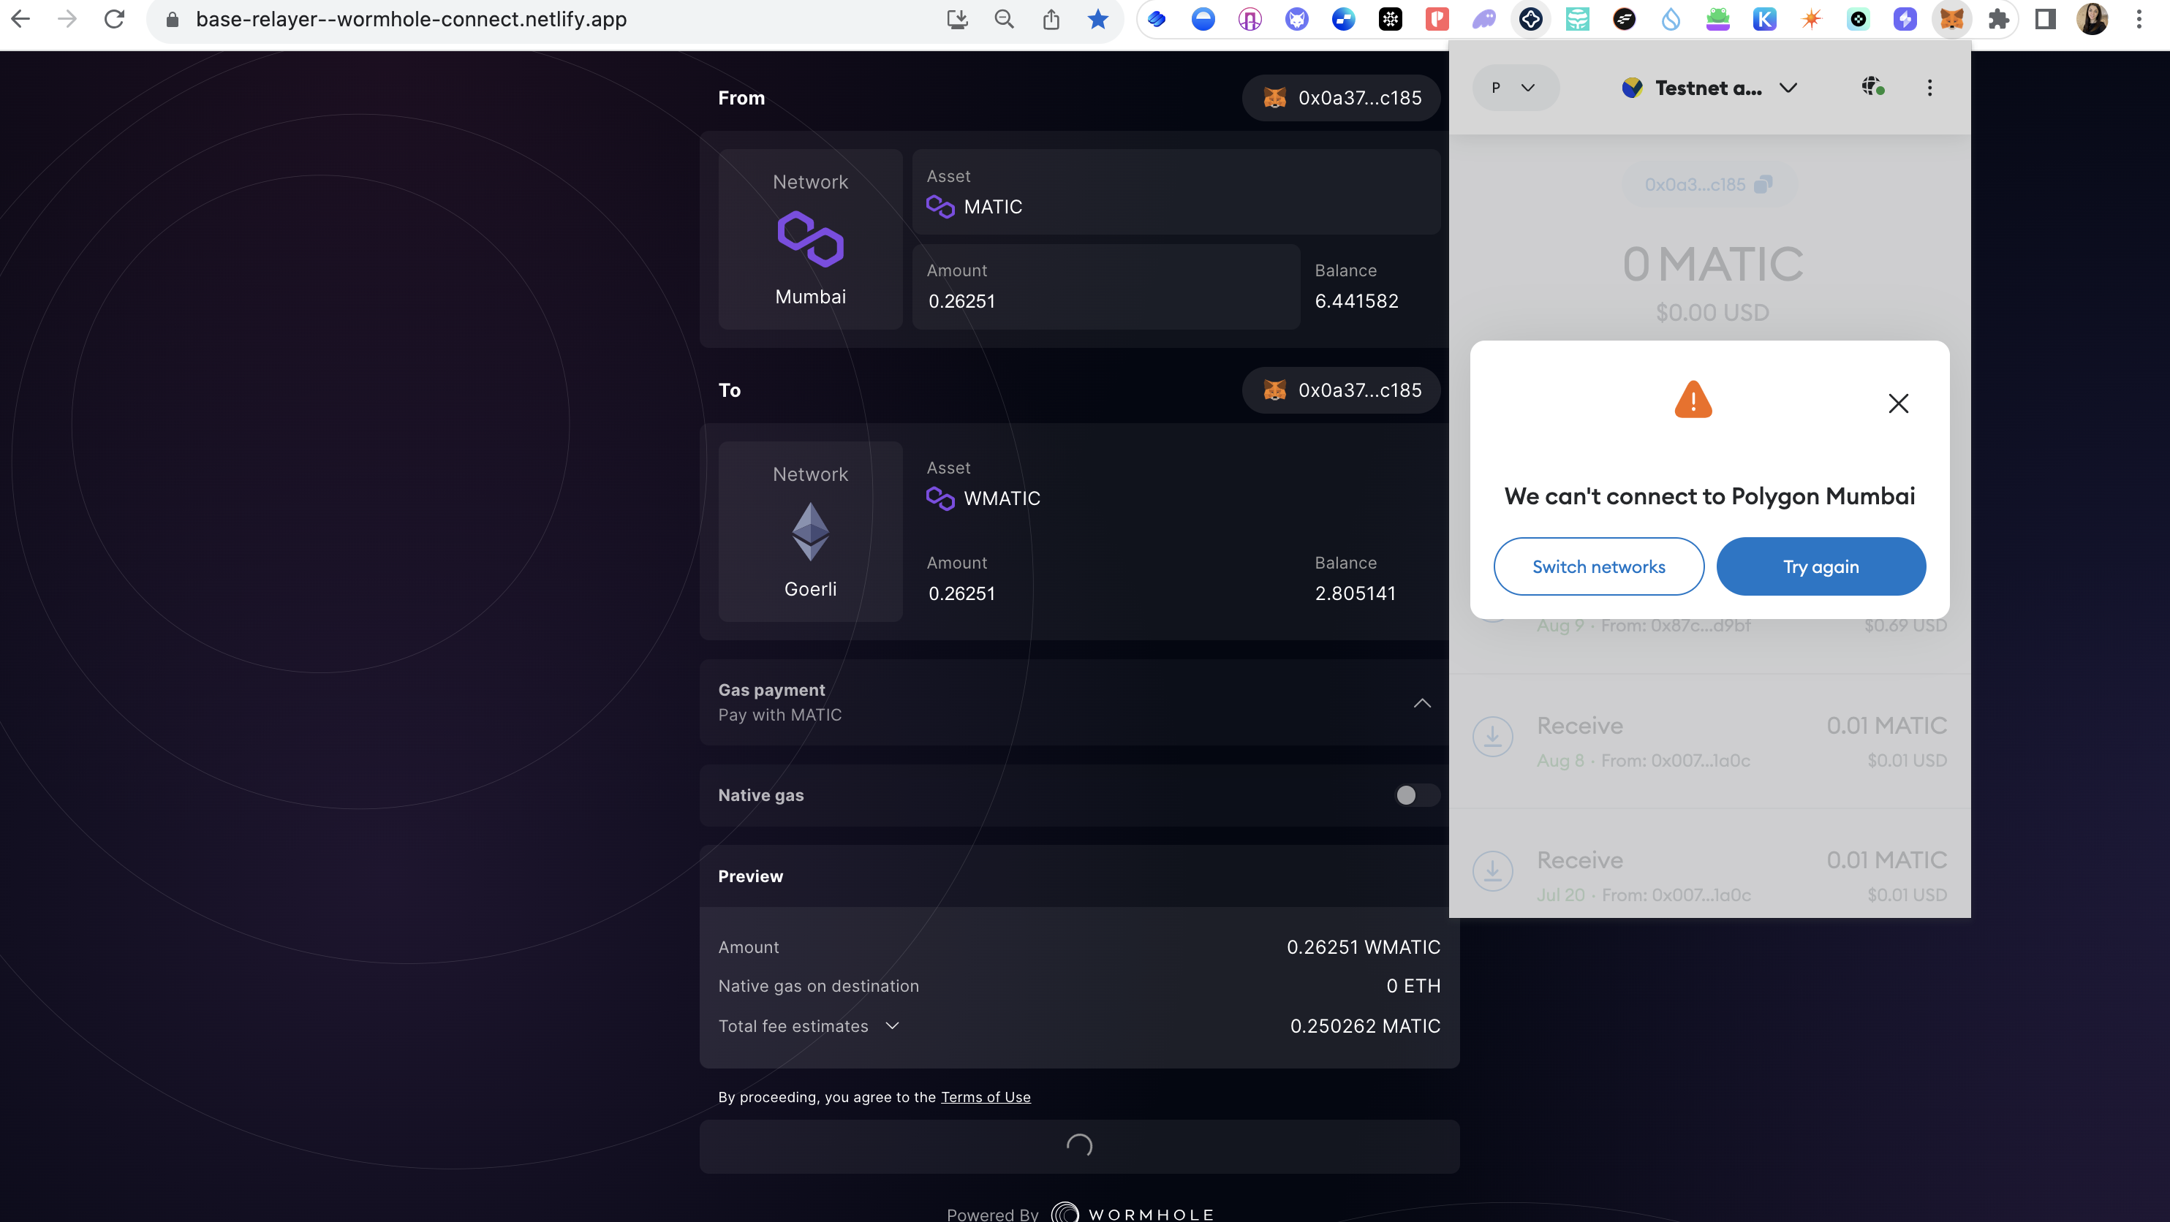Expand Total fee estimates
This screenshot has width=2170, height=1222.
pyautogui.click(x=893, y=1026)
